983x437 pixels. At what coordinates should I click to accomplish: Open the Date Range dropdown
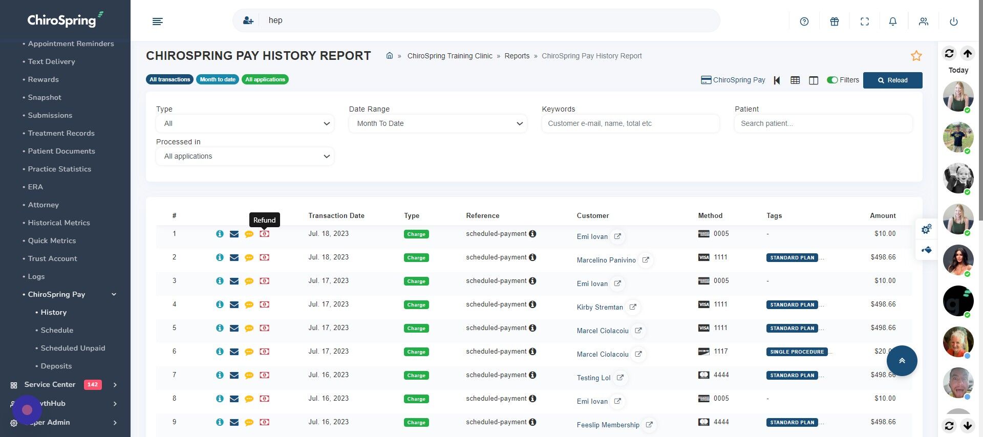438,124
